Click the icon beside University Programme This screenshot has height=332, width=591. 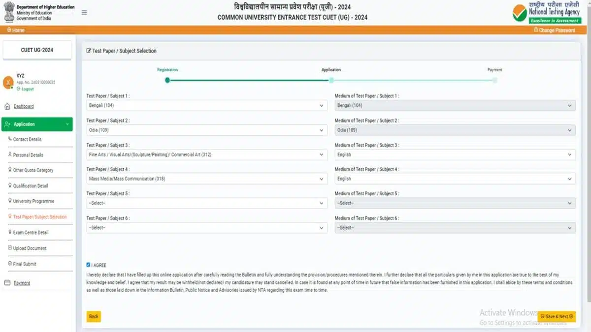(x=10, y=201)
